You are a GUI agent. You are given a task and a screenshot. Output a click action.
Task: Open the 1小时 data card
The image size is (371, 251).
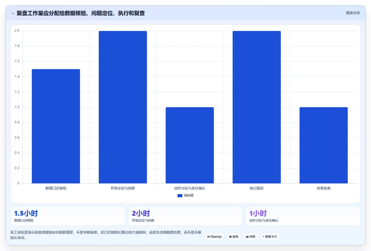click(303, 216)
